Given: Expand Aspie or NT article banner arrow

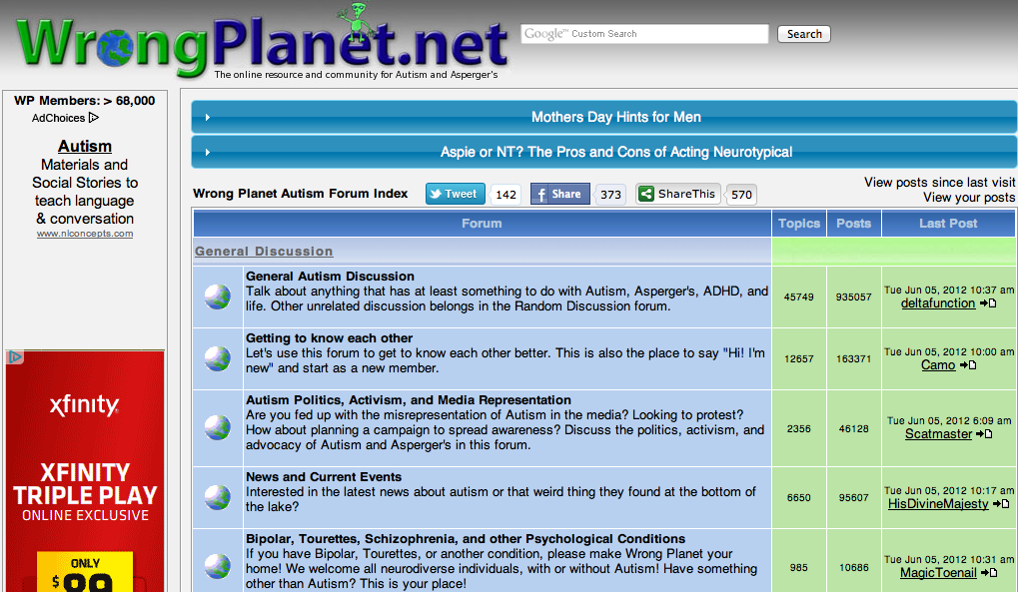Looking at the screenshot, I should (207, 153).
